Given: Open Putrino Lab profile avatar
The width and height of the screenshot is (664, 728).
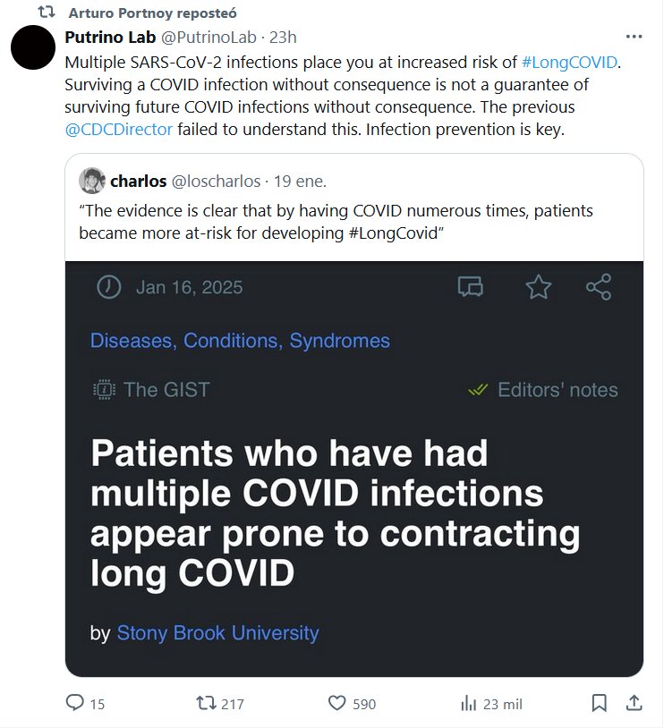Looking at the screenshot, I should pos(36,48).
